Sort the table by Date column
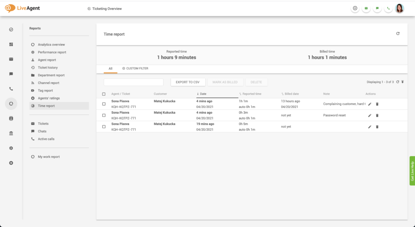The image size is (415, 227). tap(203, 94)
